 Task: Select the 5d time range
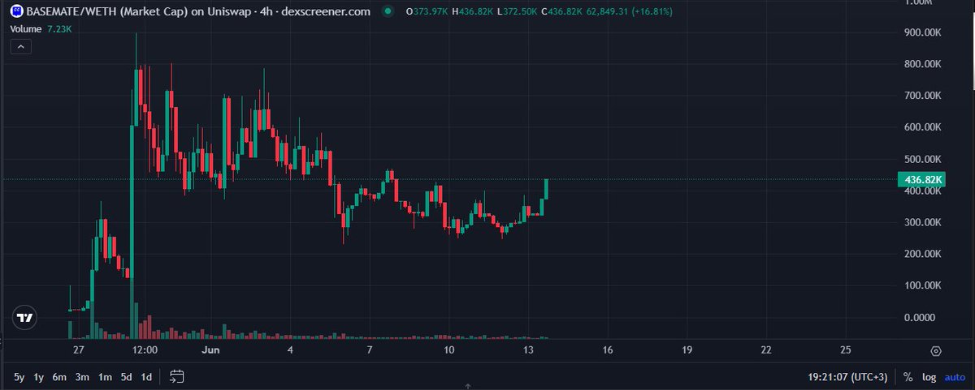tap(126, 377)
